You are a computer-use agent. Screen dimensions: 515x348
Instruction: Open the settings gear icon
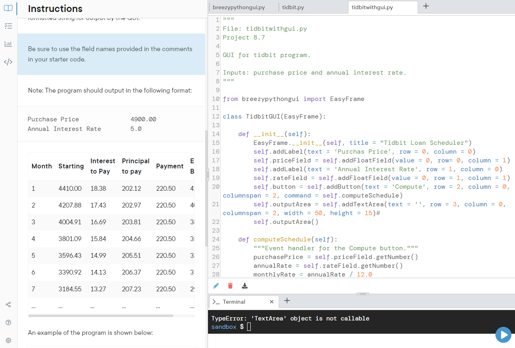(x=8, y=340)
